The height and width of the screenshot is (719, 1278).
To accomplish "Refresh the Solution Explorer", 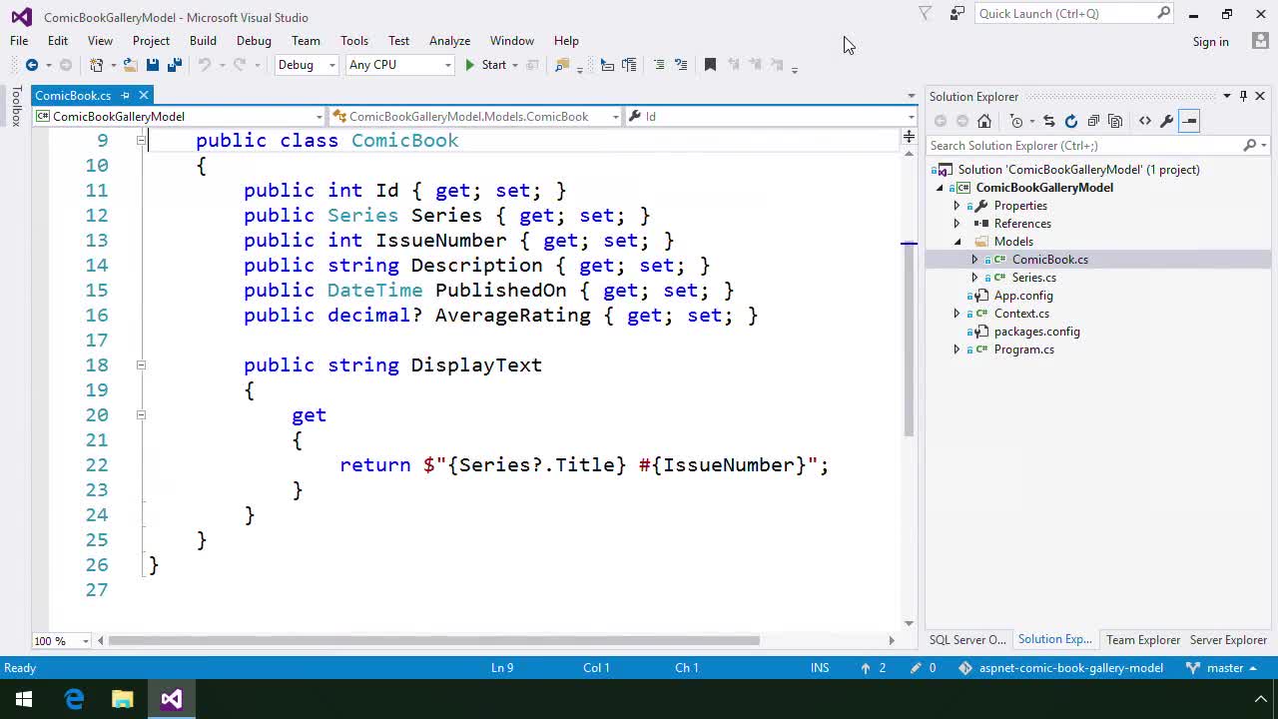I will point(1070,121).
